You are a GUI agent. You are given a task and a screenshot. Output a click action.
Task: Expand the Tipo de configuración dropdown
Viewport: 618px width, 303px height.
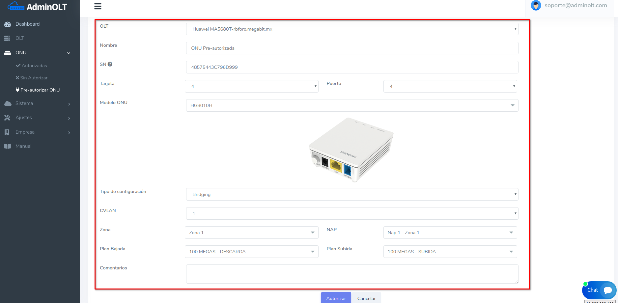pos(352,194)
